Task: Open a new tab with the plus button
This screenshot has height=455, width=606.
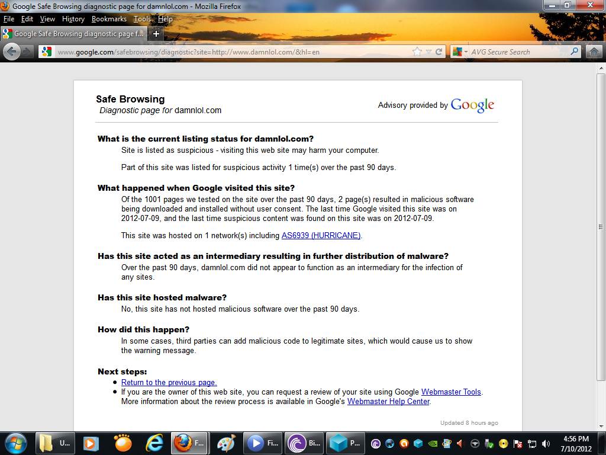Action: click(156, 34)
